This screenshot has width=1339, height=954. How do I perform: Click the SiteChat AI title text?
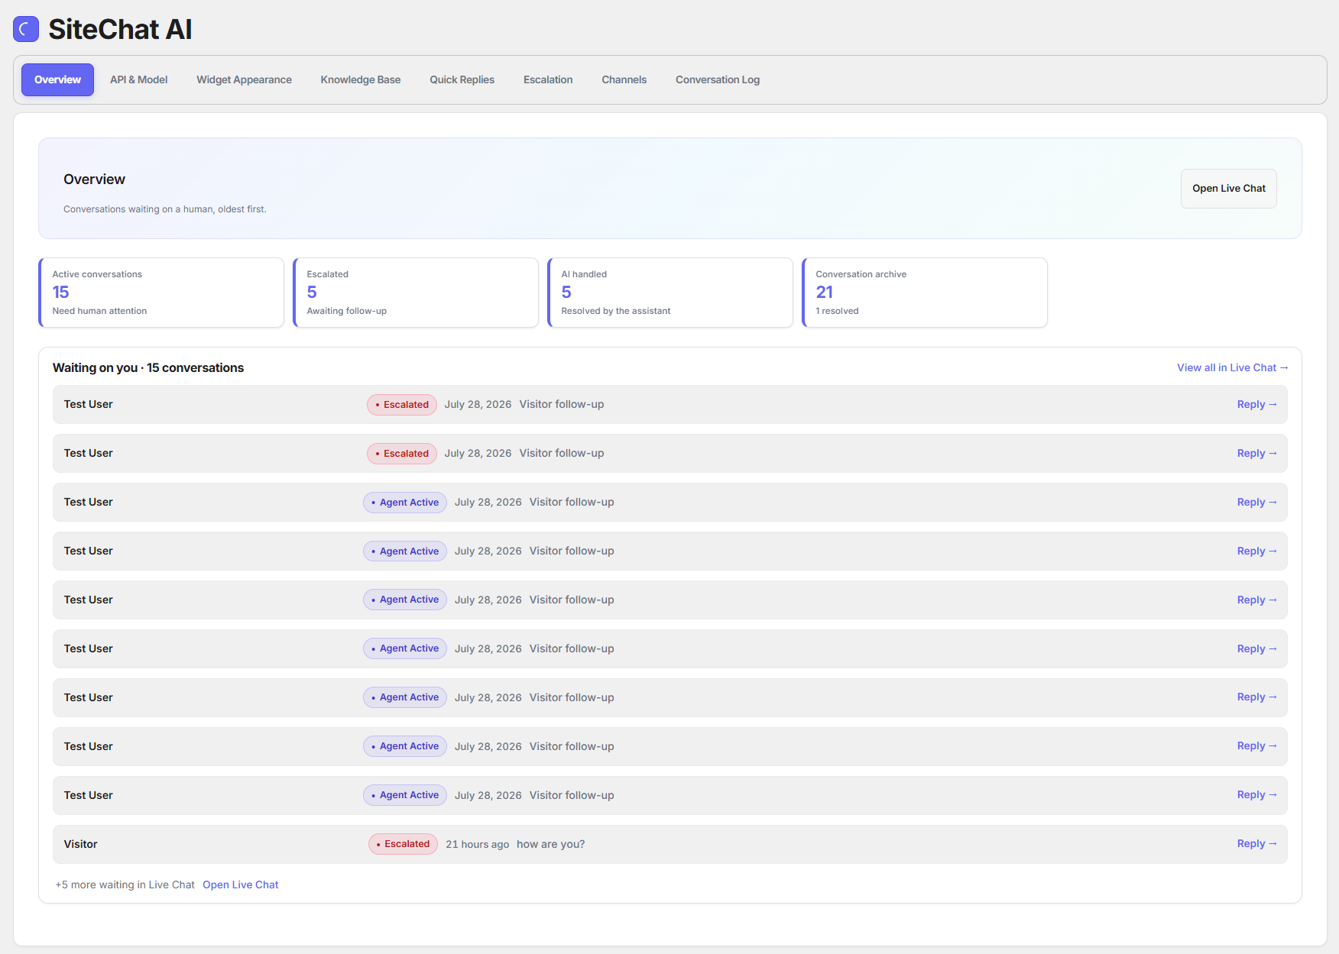click(120, 29)
